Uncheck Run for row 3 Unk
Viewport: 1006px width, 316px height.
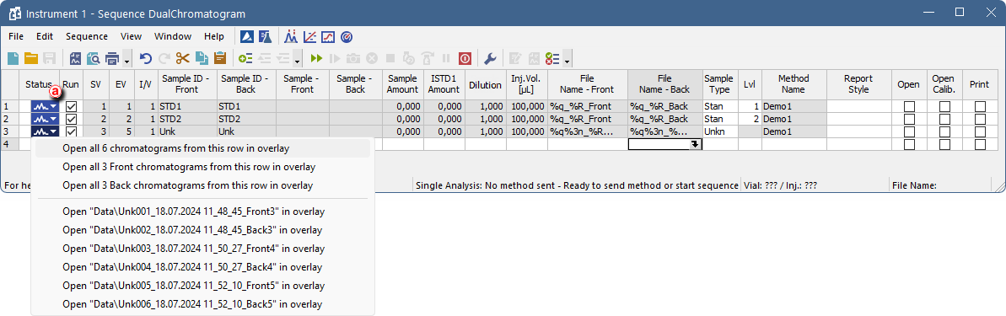[x=71, y=131]
